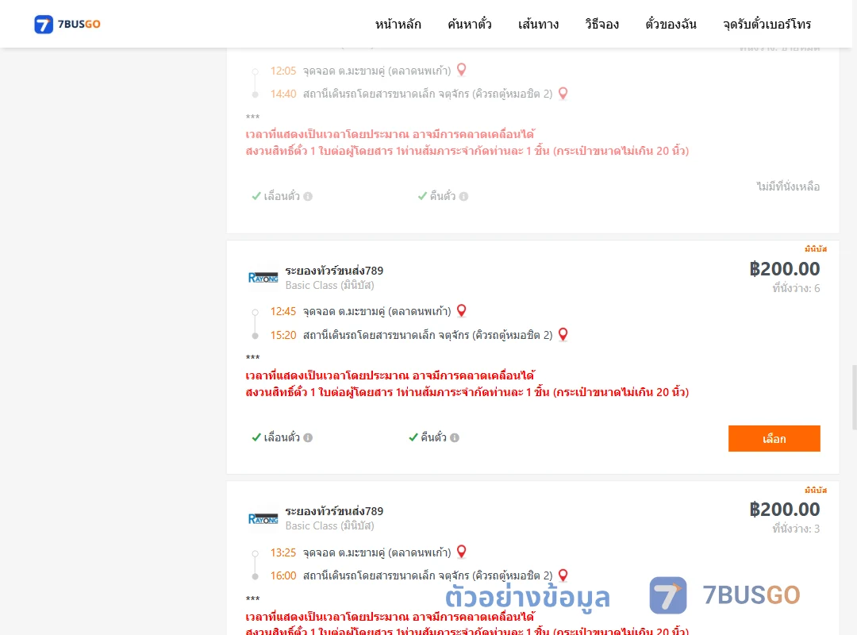Click คืนตั๋ว label in 12:45 trip card
Viewport: 857px width, 635px height.
tap(433, 437)
